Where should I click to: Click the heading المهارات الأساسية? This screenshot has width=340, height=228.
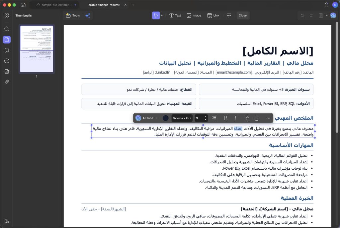click(x=291, y=145)
